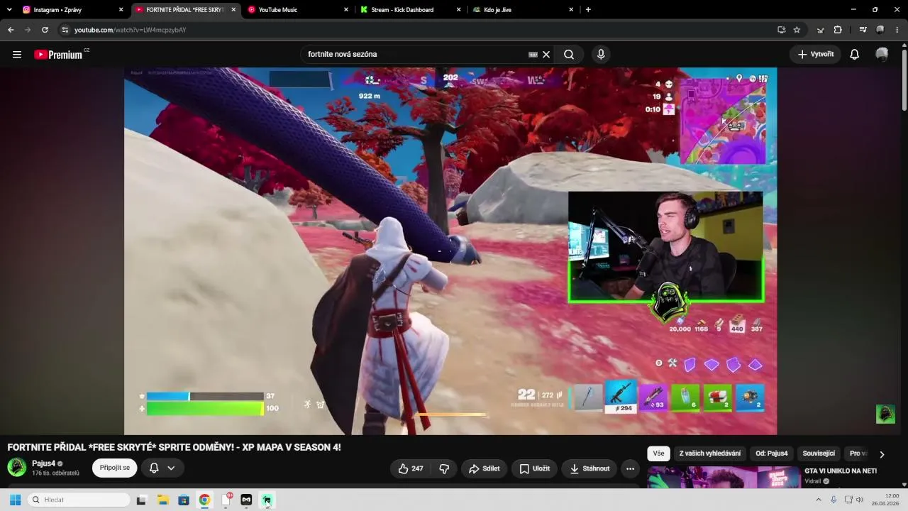Reload the YouTube page
908x511 pixels.
point(45,30)
